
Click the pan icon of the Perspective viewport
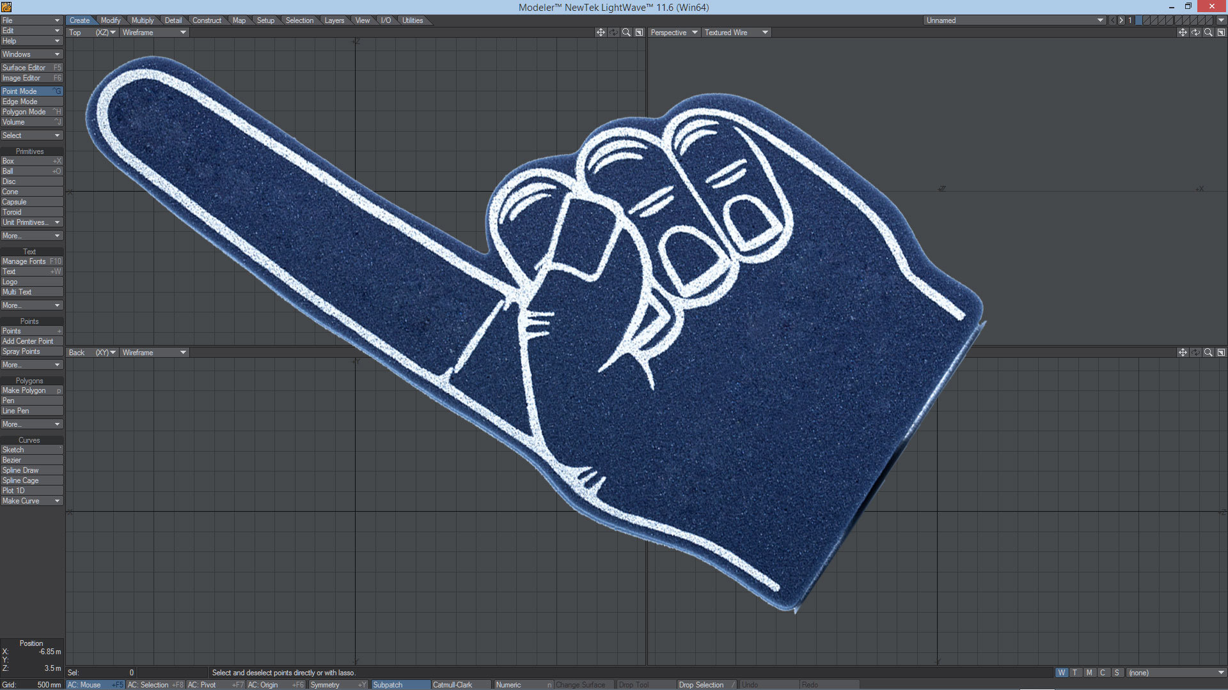(x=1183, y=33)
